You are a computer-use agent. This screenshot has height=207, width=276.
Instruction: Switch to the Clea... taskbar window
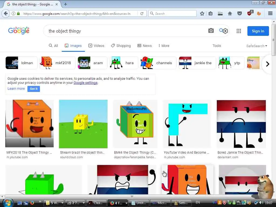pyautogui.click(x=96, y=203)
